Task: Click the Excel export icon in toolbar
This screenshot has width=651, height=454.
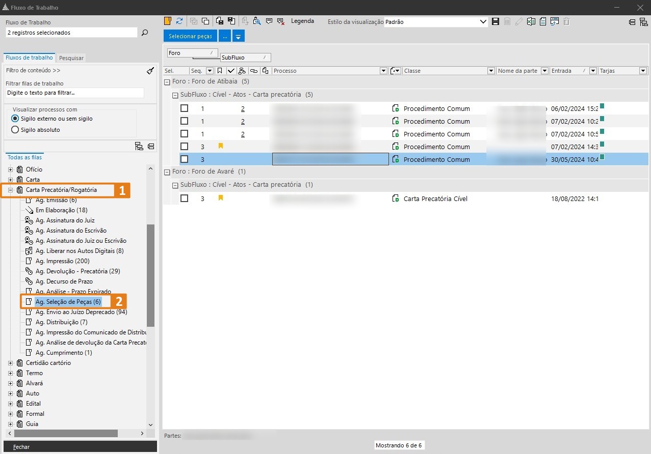Action: 531,21
